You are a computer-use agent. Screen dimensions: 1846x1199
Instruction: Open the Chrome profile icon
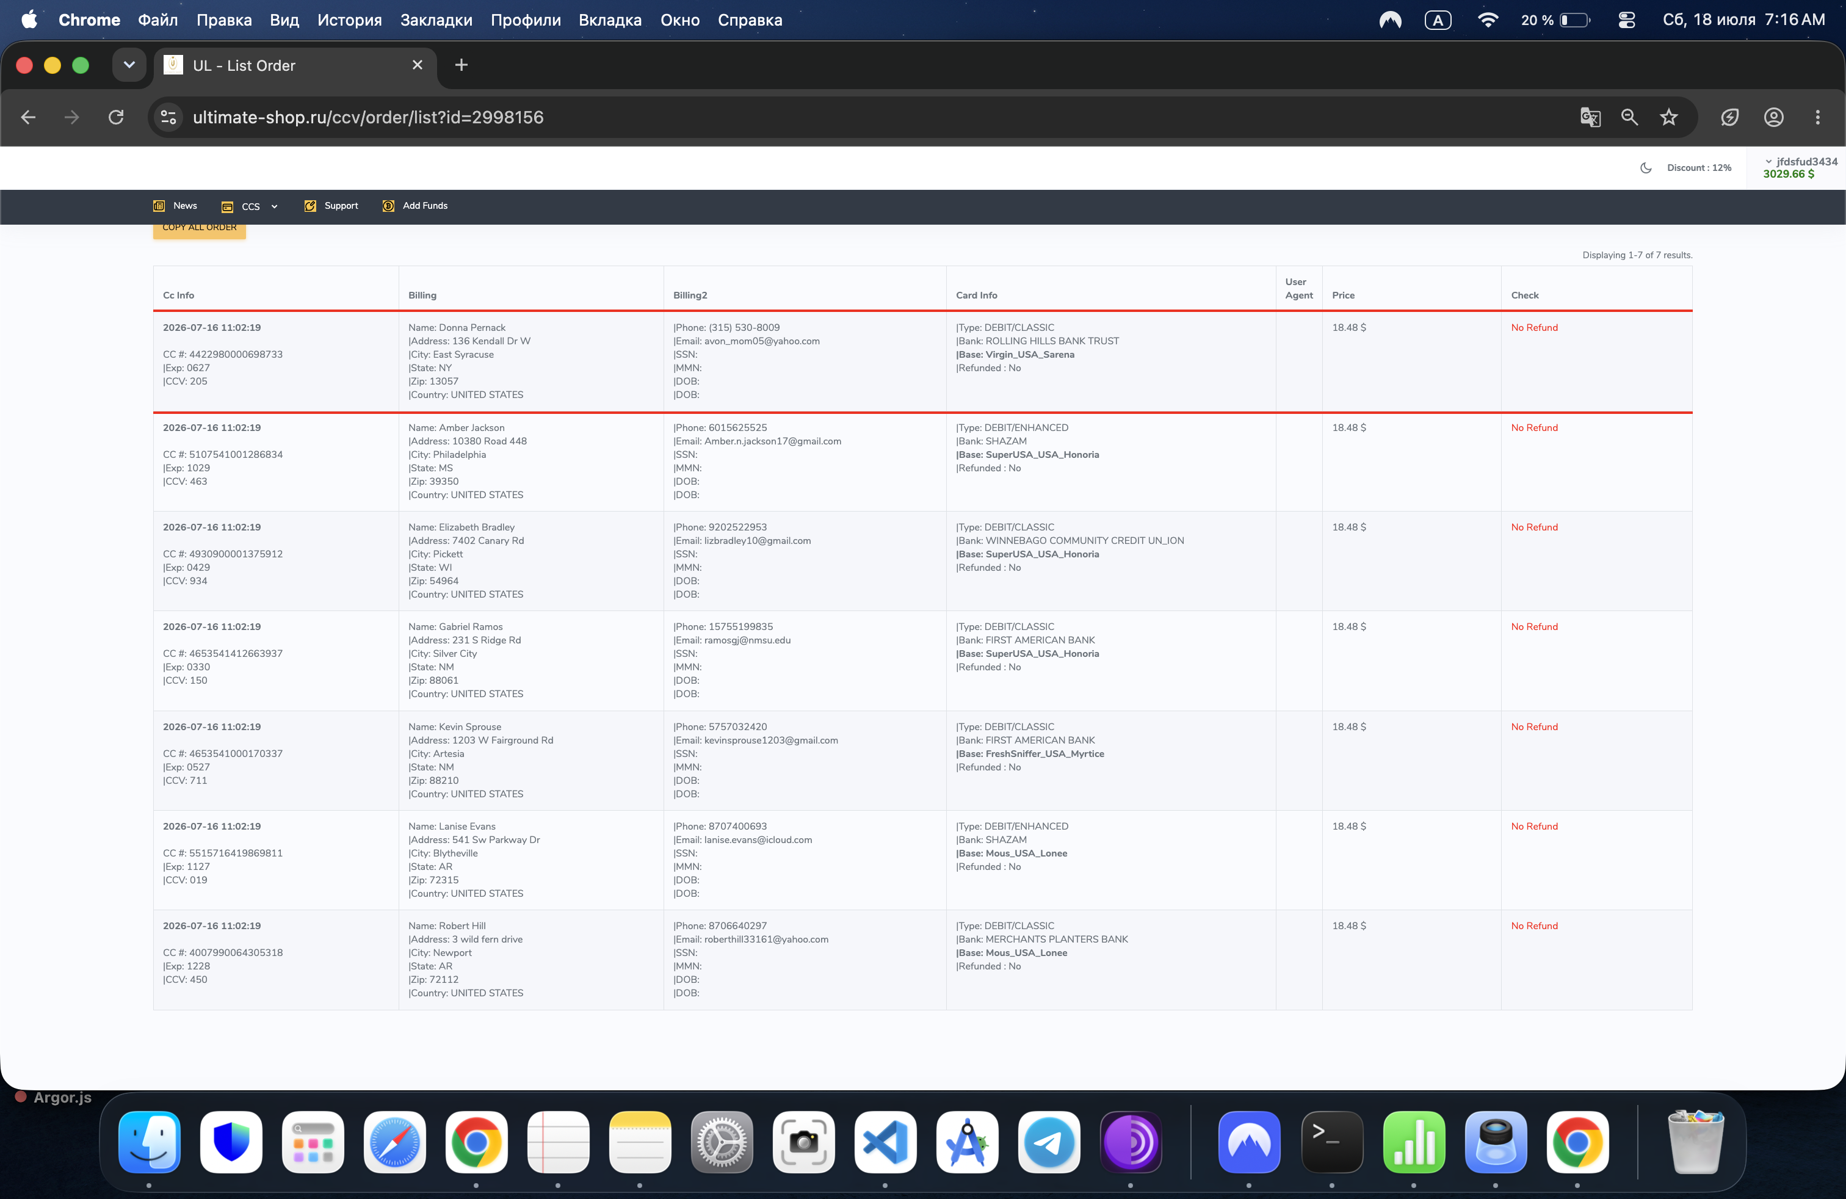[x=1774, y=117]
